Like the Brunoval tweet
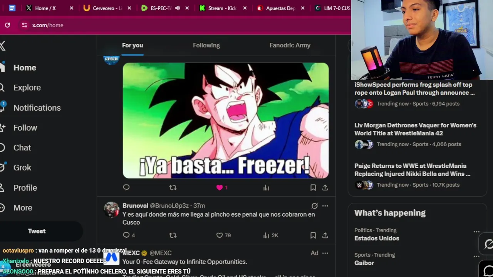The width and height of the screenshot is (493, 277). coord(220,235)
